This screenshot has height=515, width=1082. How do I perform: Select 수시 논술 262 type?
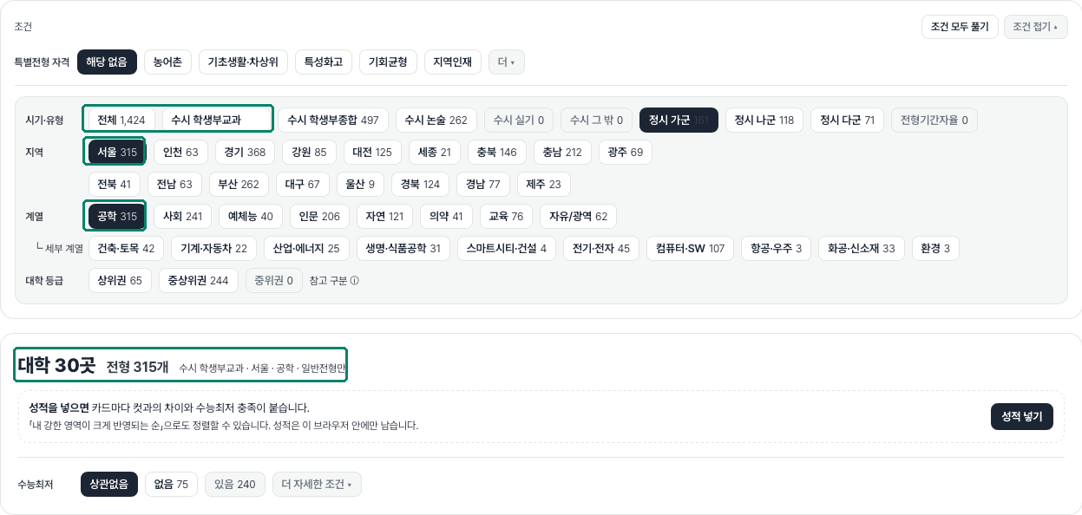tap(436, 121)
